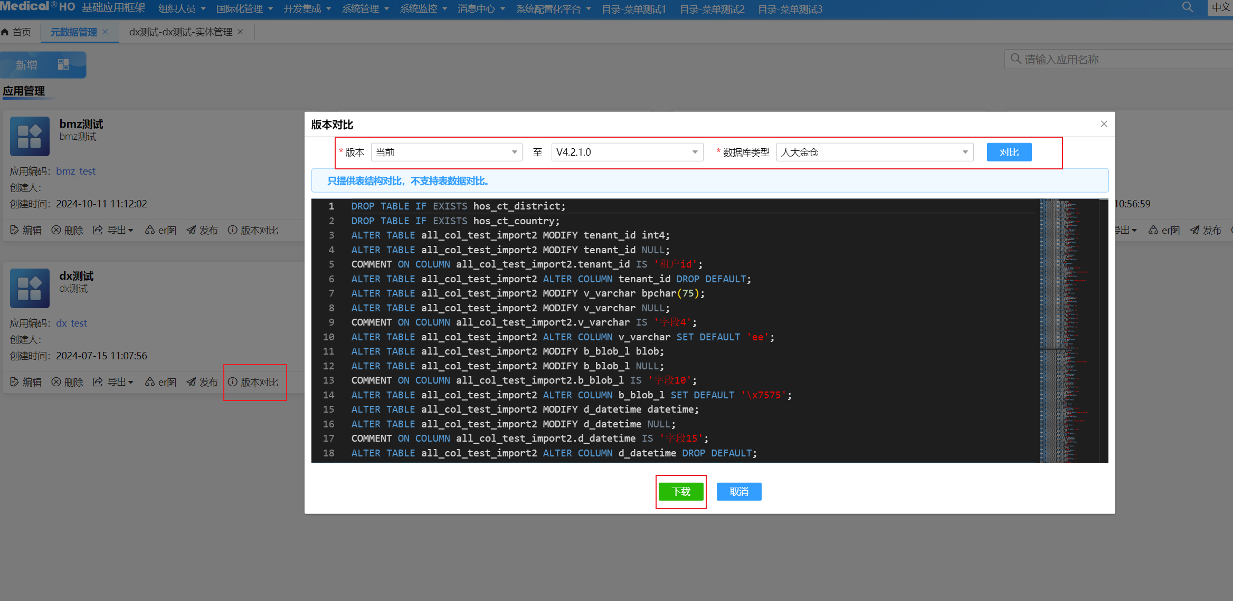Click the 取消 button
Image resolution: width=1233 pixels, height=601 pixels.
point(739,492)
